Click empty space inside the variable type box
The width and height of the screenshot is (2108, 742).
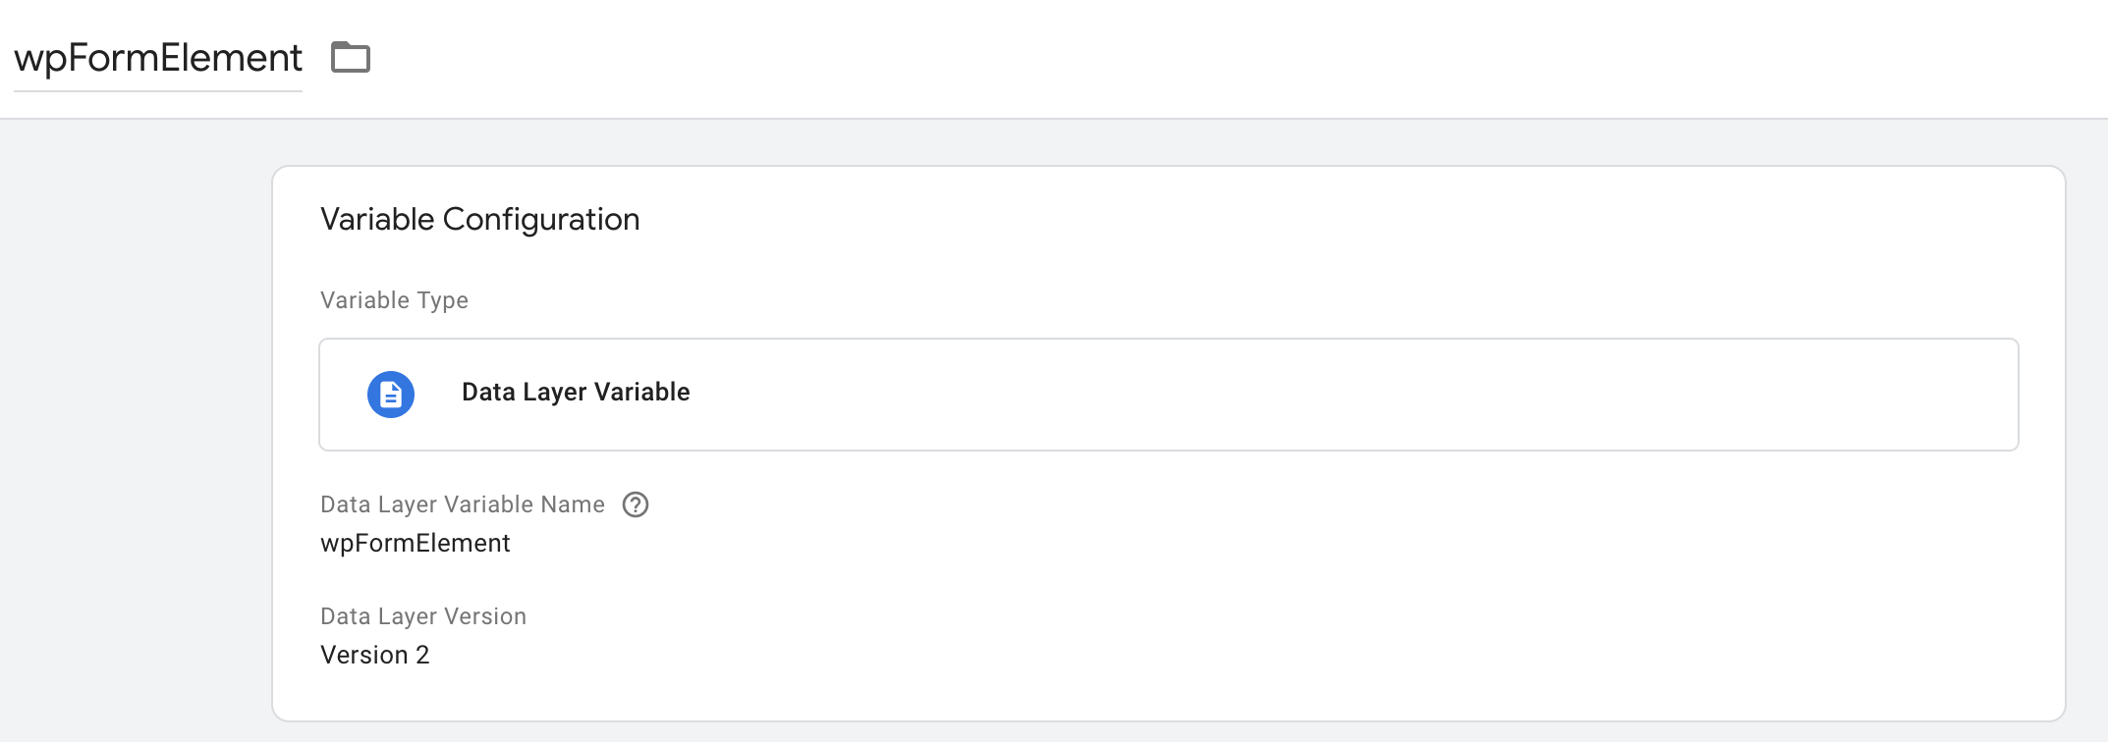[x=1277, y=395]
